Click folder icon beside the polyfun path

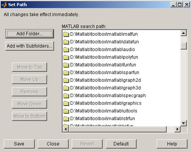[x=66, y=57]
